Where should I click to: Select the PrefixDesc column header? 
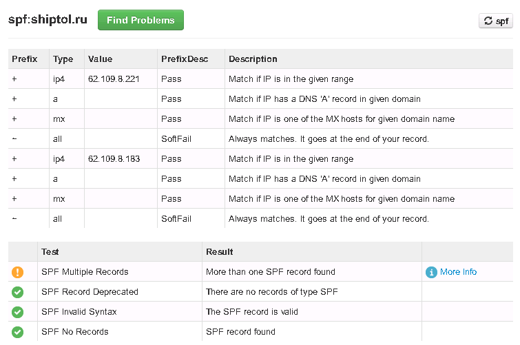(x=185, y=59)
